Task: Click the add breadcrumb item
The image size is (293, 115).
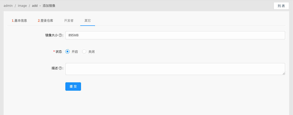Action: tap(35, 5)
